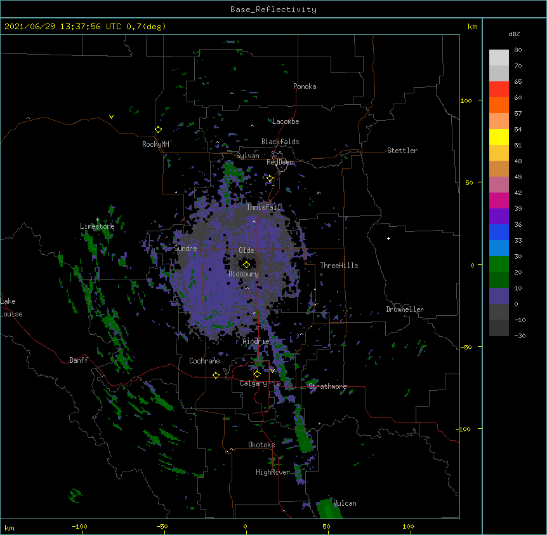Viewport: 547px width, 535px height.
Task: Click the 80 value on dBZ legend
Action: (518, 50)
